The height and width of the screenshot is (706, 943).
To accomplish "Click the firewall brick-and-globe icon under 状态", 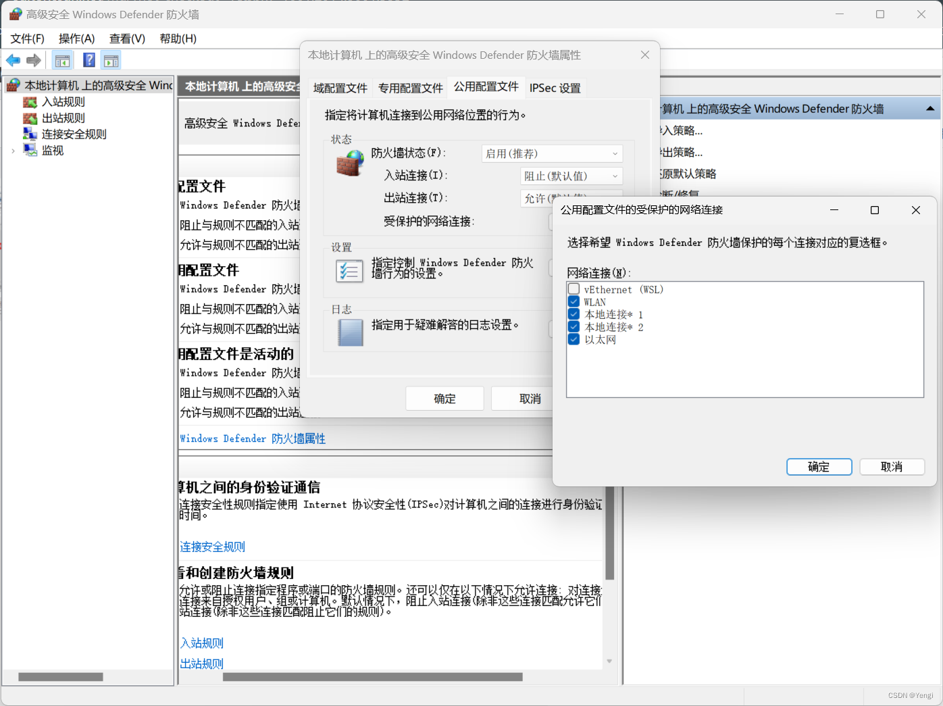I will tap(350, 163).
